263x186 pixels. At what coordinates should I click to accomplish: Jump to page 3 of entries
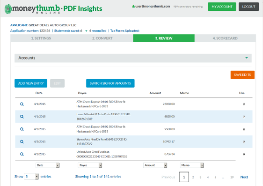(200, 177)
